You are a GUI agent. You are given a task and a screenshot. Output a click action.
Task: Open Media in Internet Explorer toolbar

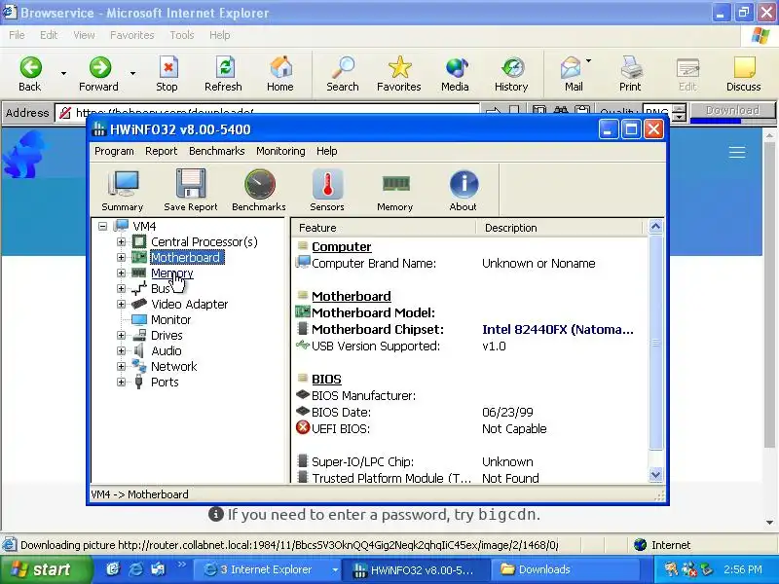pyautogui.click(x=455, y=74)
